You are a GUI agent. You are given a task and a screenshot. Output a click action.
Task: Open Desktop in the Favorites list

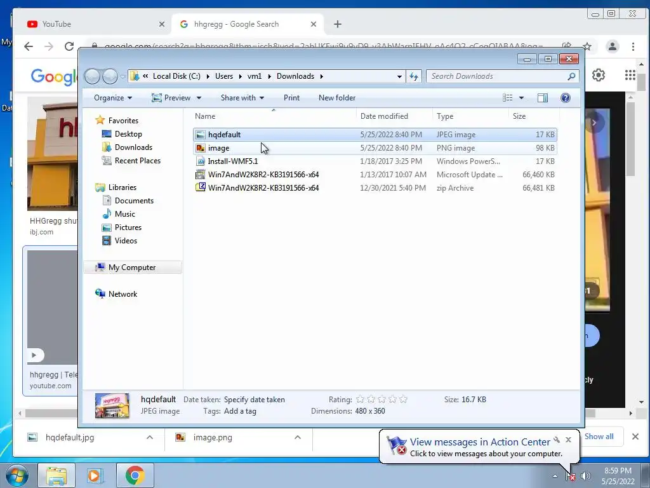click(128, 134)
